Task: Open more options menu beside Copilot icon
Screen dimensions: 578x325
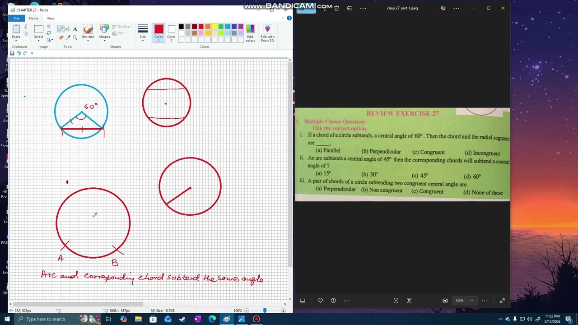Action: (456, 8)
